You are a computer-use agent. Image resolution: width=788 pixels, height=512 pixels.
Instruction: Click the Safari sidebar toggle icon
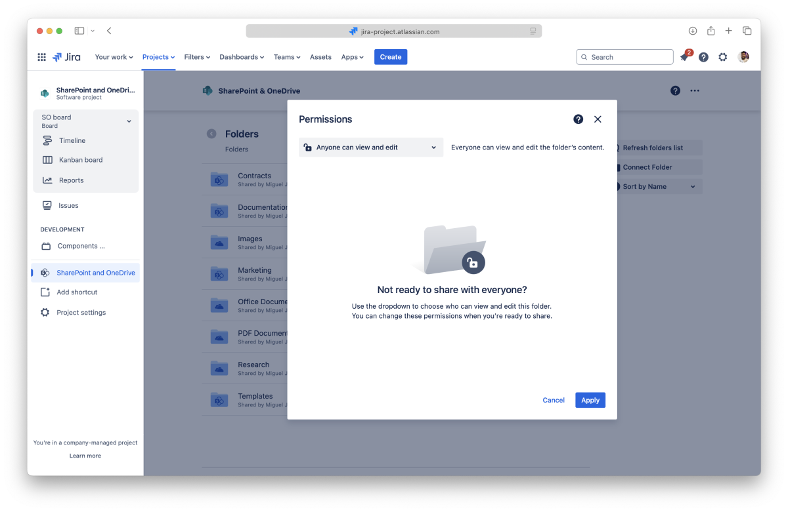coord(79,31)
